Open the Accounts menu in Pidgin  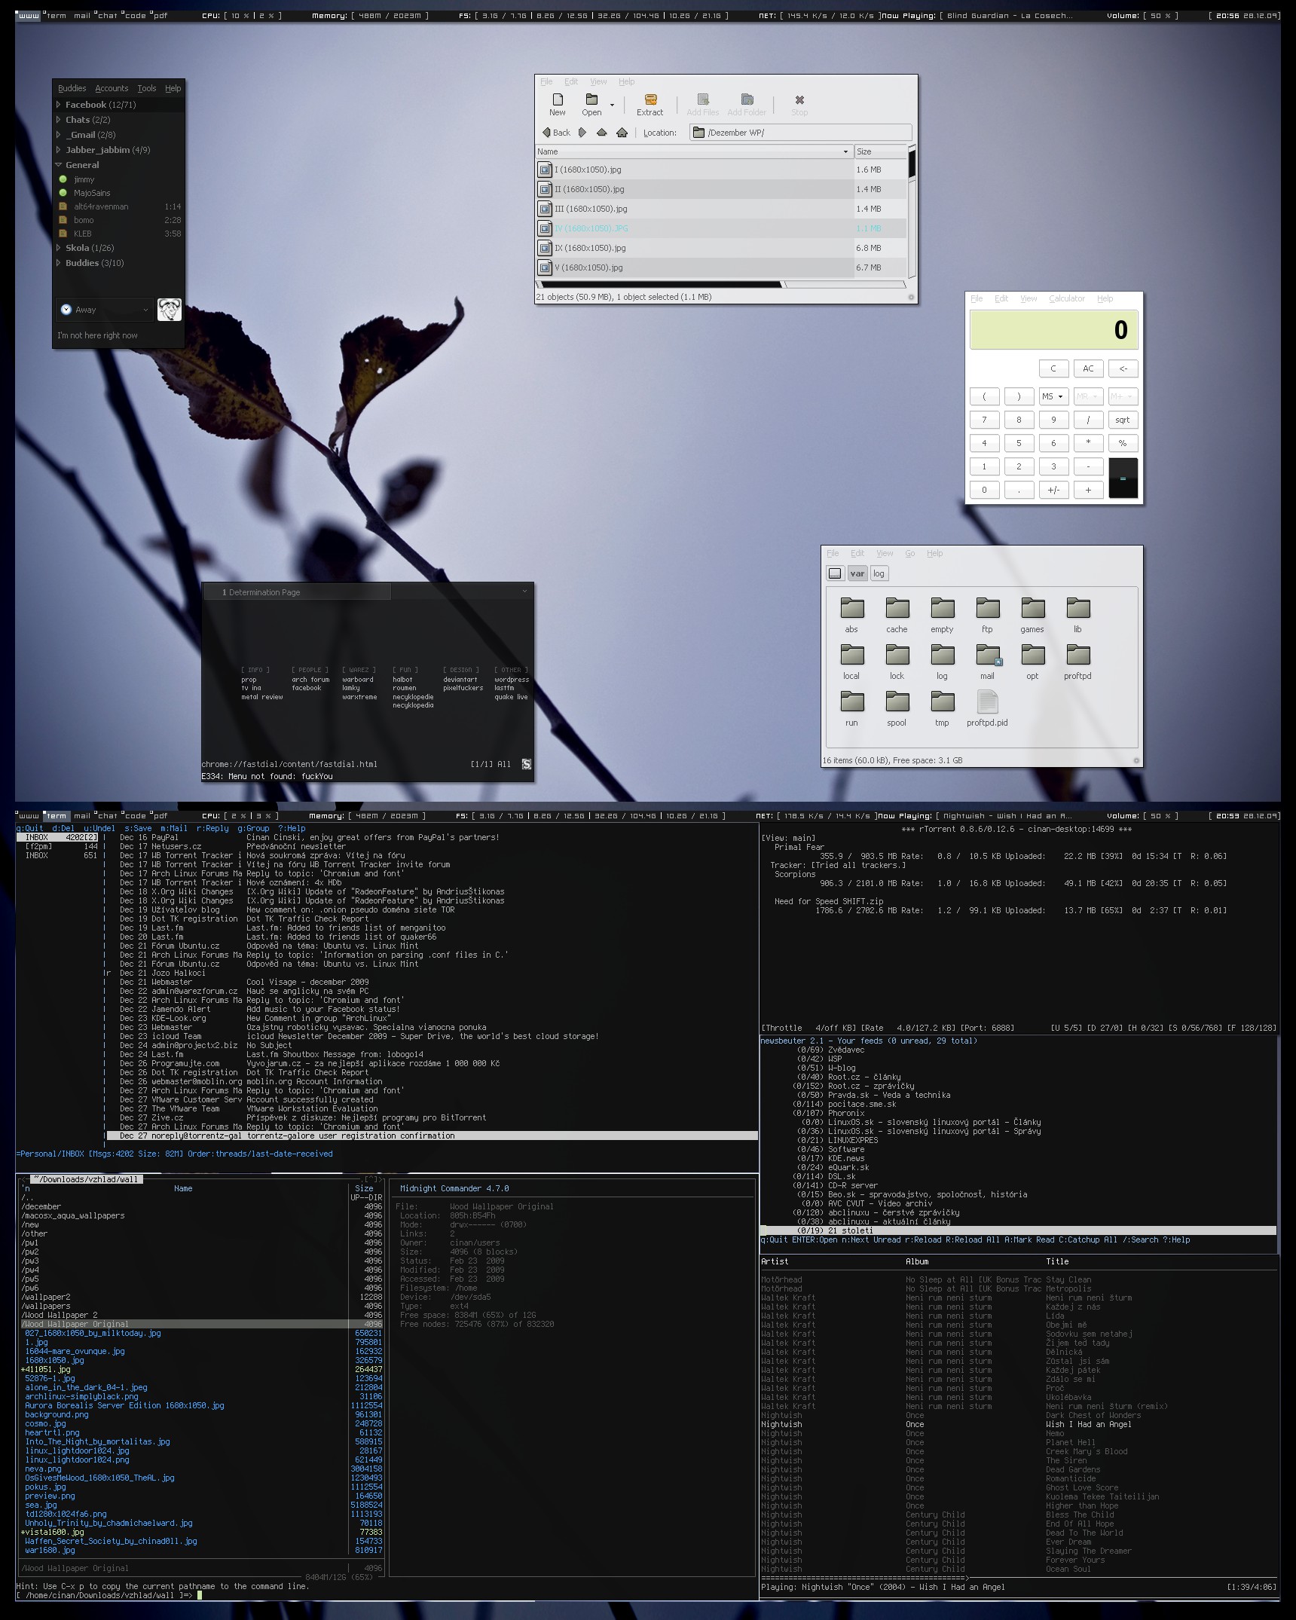(x=112, y=88)
